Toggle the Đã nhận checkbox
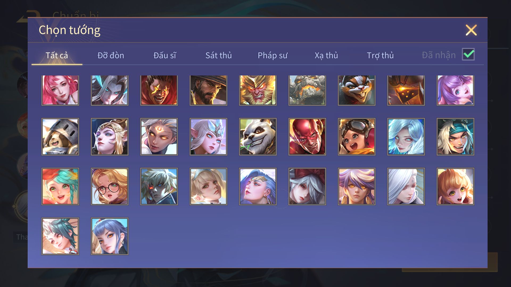Viewport: 511px width, 287px height. click(468, 54)
